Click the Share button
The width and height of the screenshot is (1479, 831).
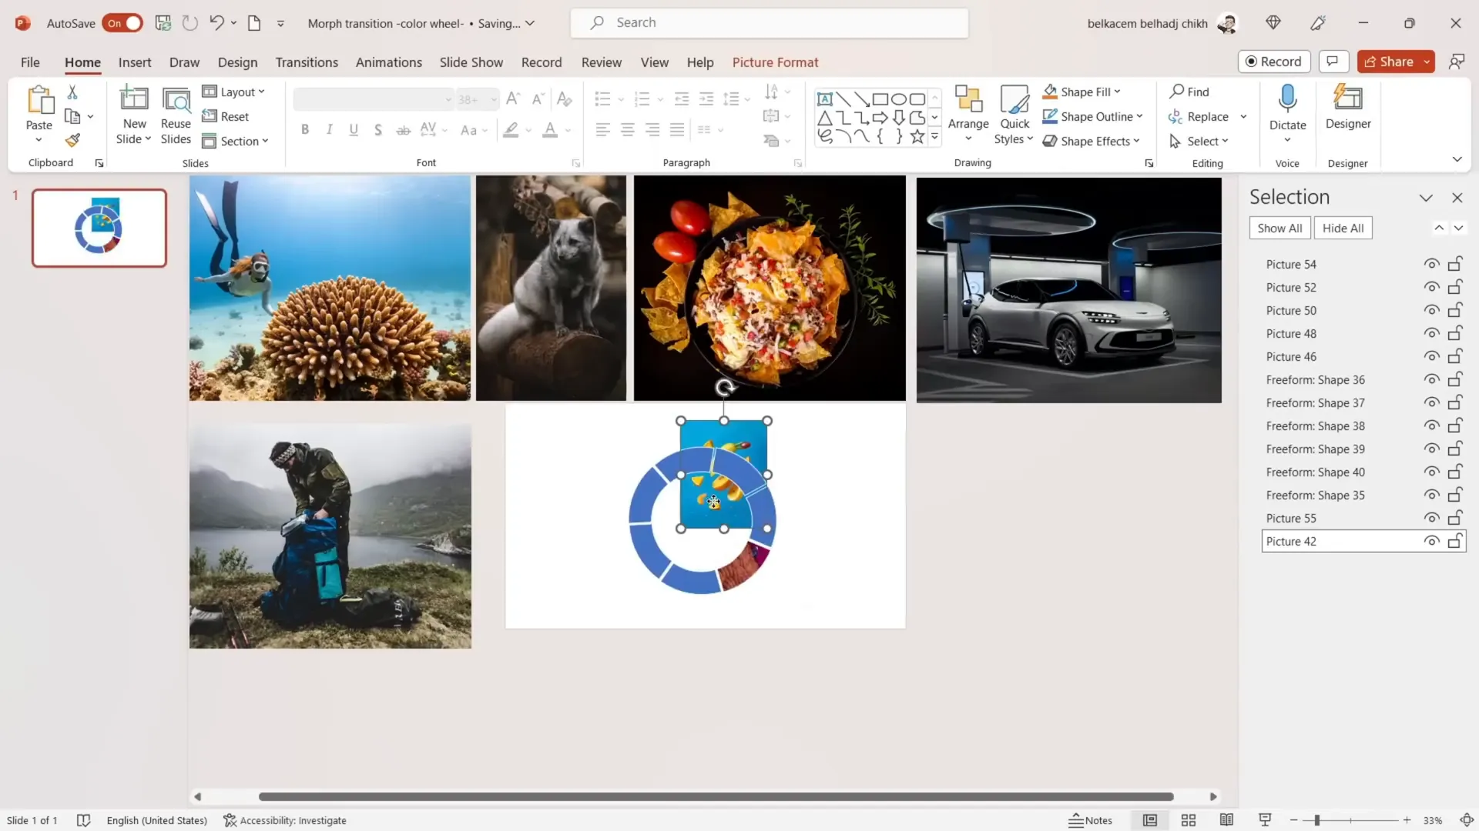tap(1389, 62)
